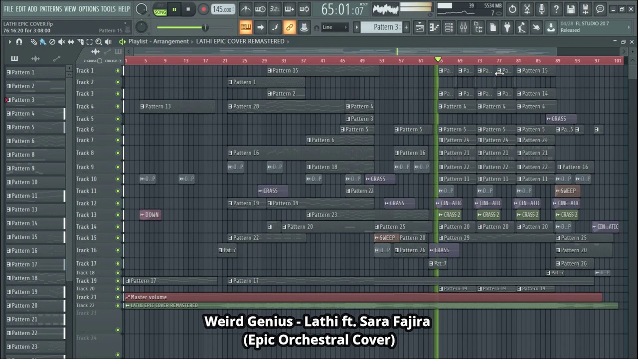Open the help question mark icon
Screen dimensions: 638x359
point(556,9)
